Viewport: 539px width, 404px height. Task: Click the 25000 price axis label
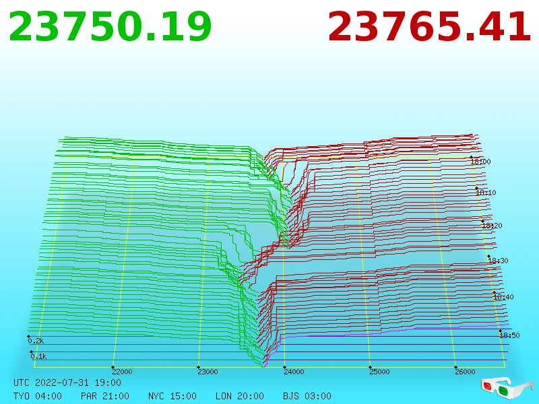point(379,372)
